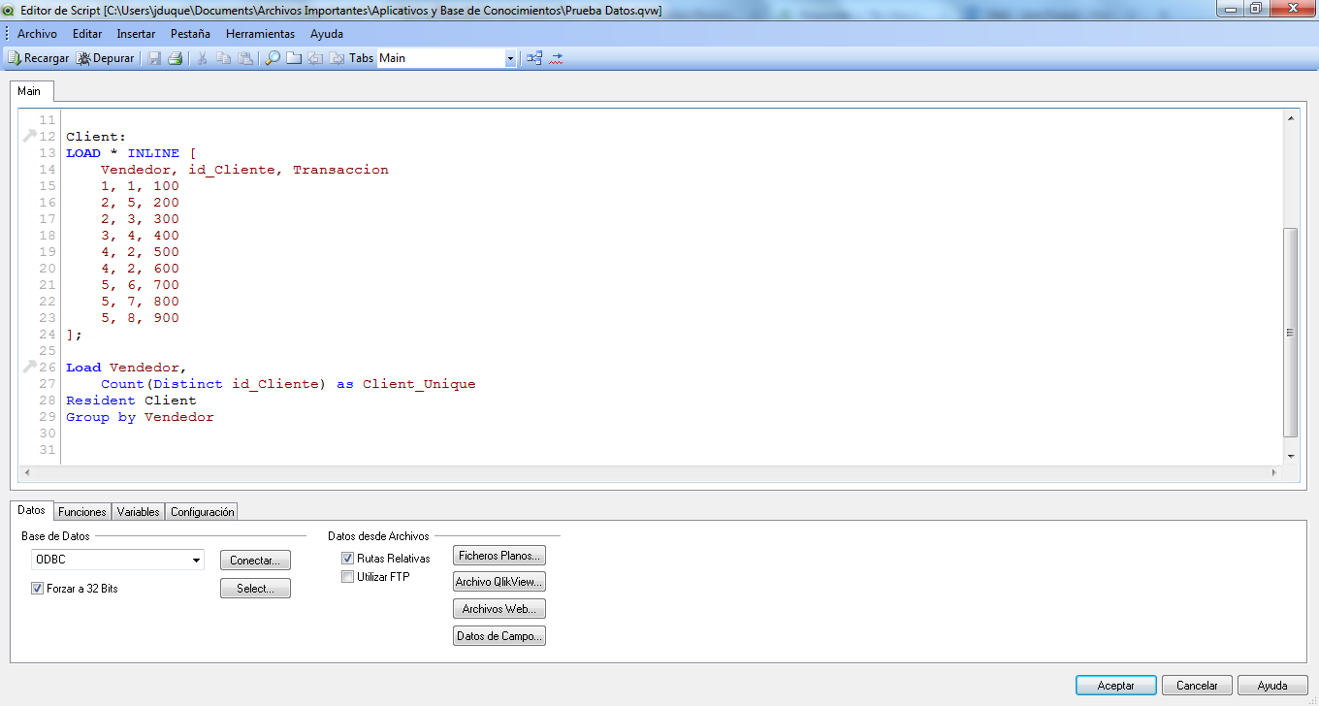Click the print script icon

(x=176, y=58)
